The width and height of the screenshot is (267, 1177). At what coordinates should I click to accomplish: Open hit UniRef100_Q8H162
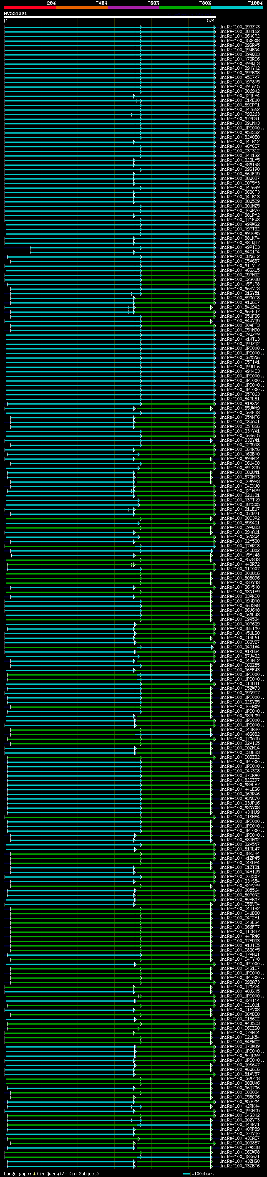[239, 32]
